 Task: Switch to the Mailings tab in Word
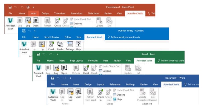point(130,84)
